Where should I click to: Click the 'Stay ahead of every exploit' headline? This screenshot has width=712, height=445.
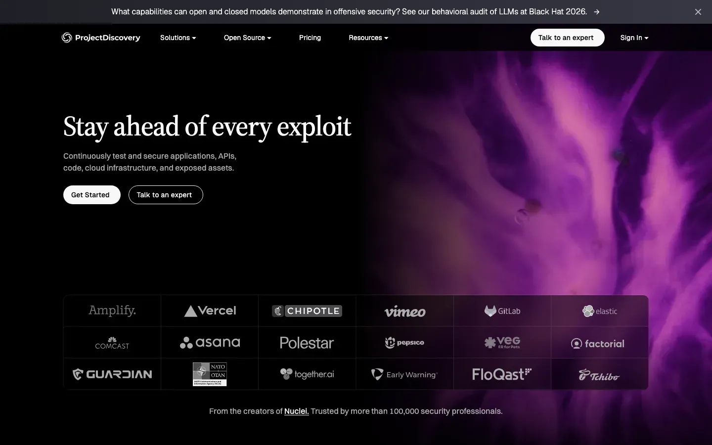click(x=207, y=127)
